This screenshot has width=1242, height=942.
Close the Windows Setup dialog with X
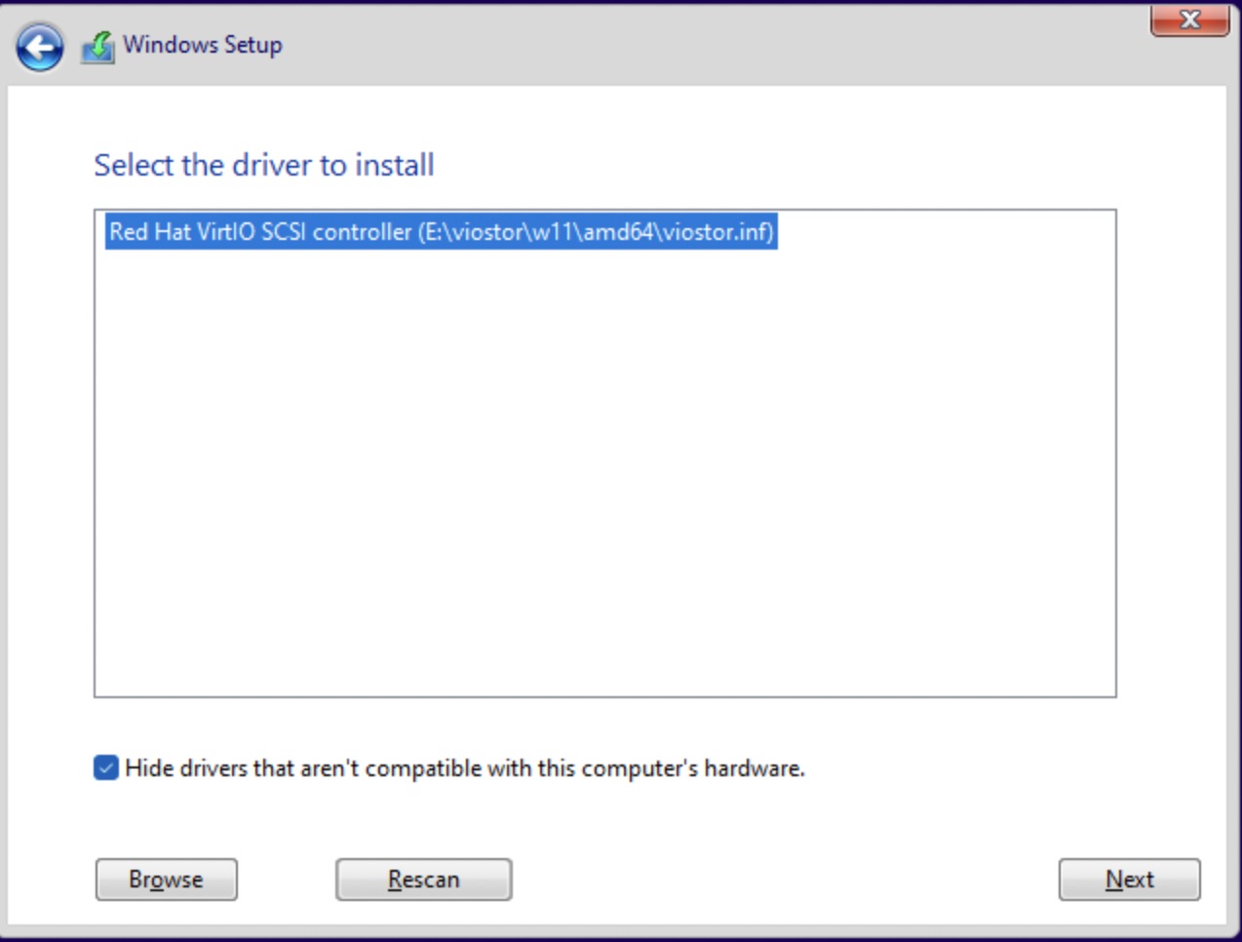pyautogui.click(x=1188, y=20)
